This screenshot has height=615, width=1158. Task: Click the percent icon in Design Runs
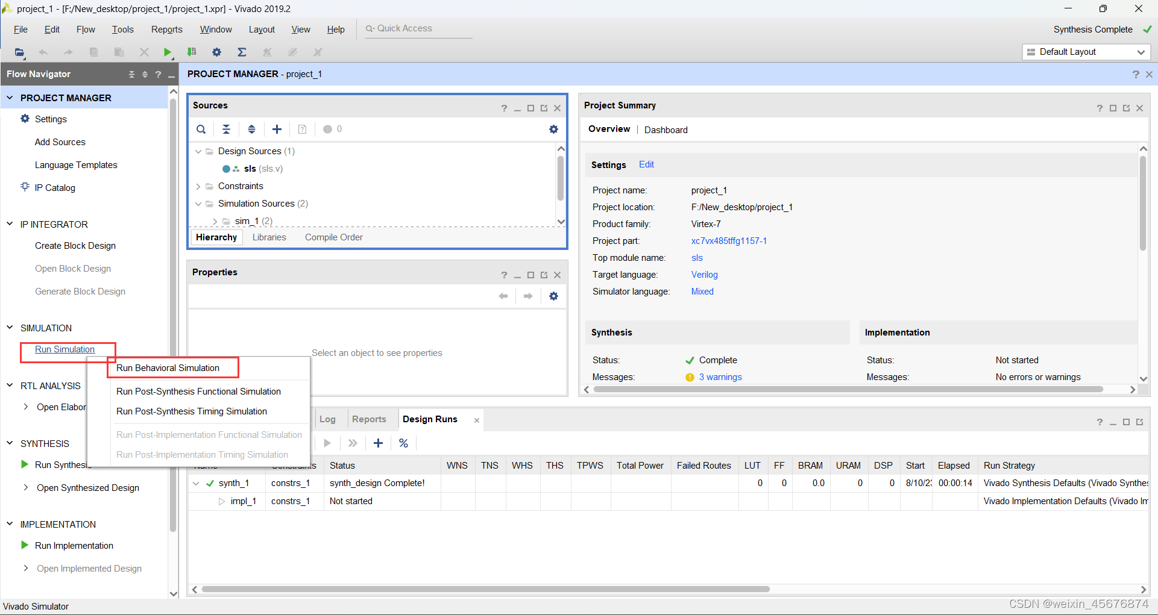tap(403, 443)
